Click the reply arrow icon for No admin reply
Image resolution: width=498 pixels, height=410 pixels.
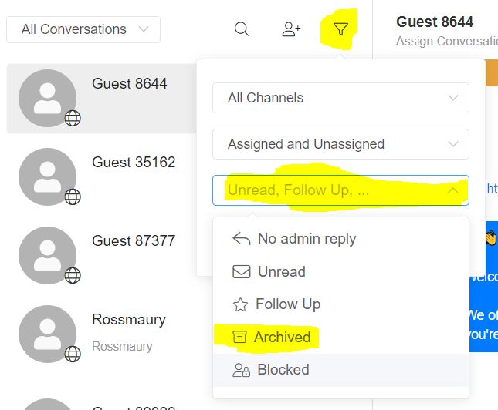tap(242, 239)
